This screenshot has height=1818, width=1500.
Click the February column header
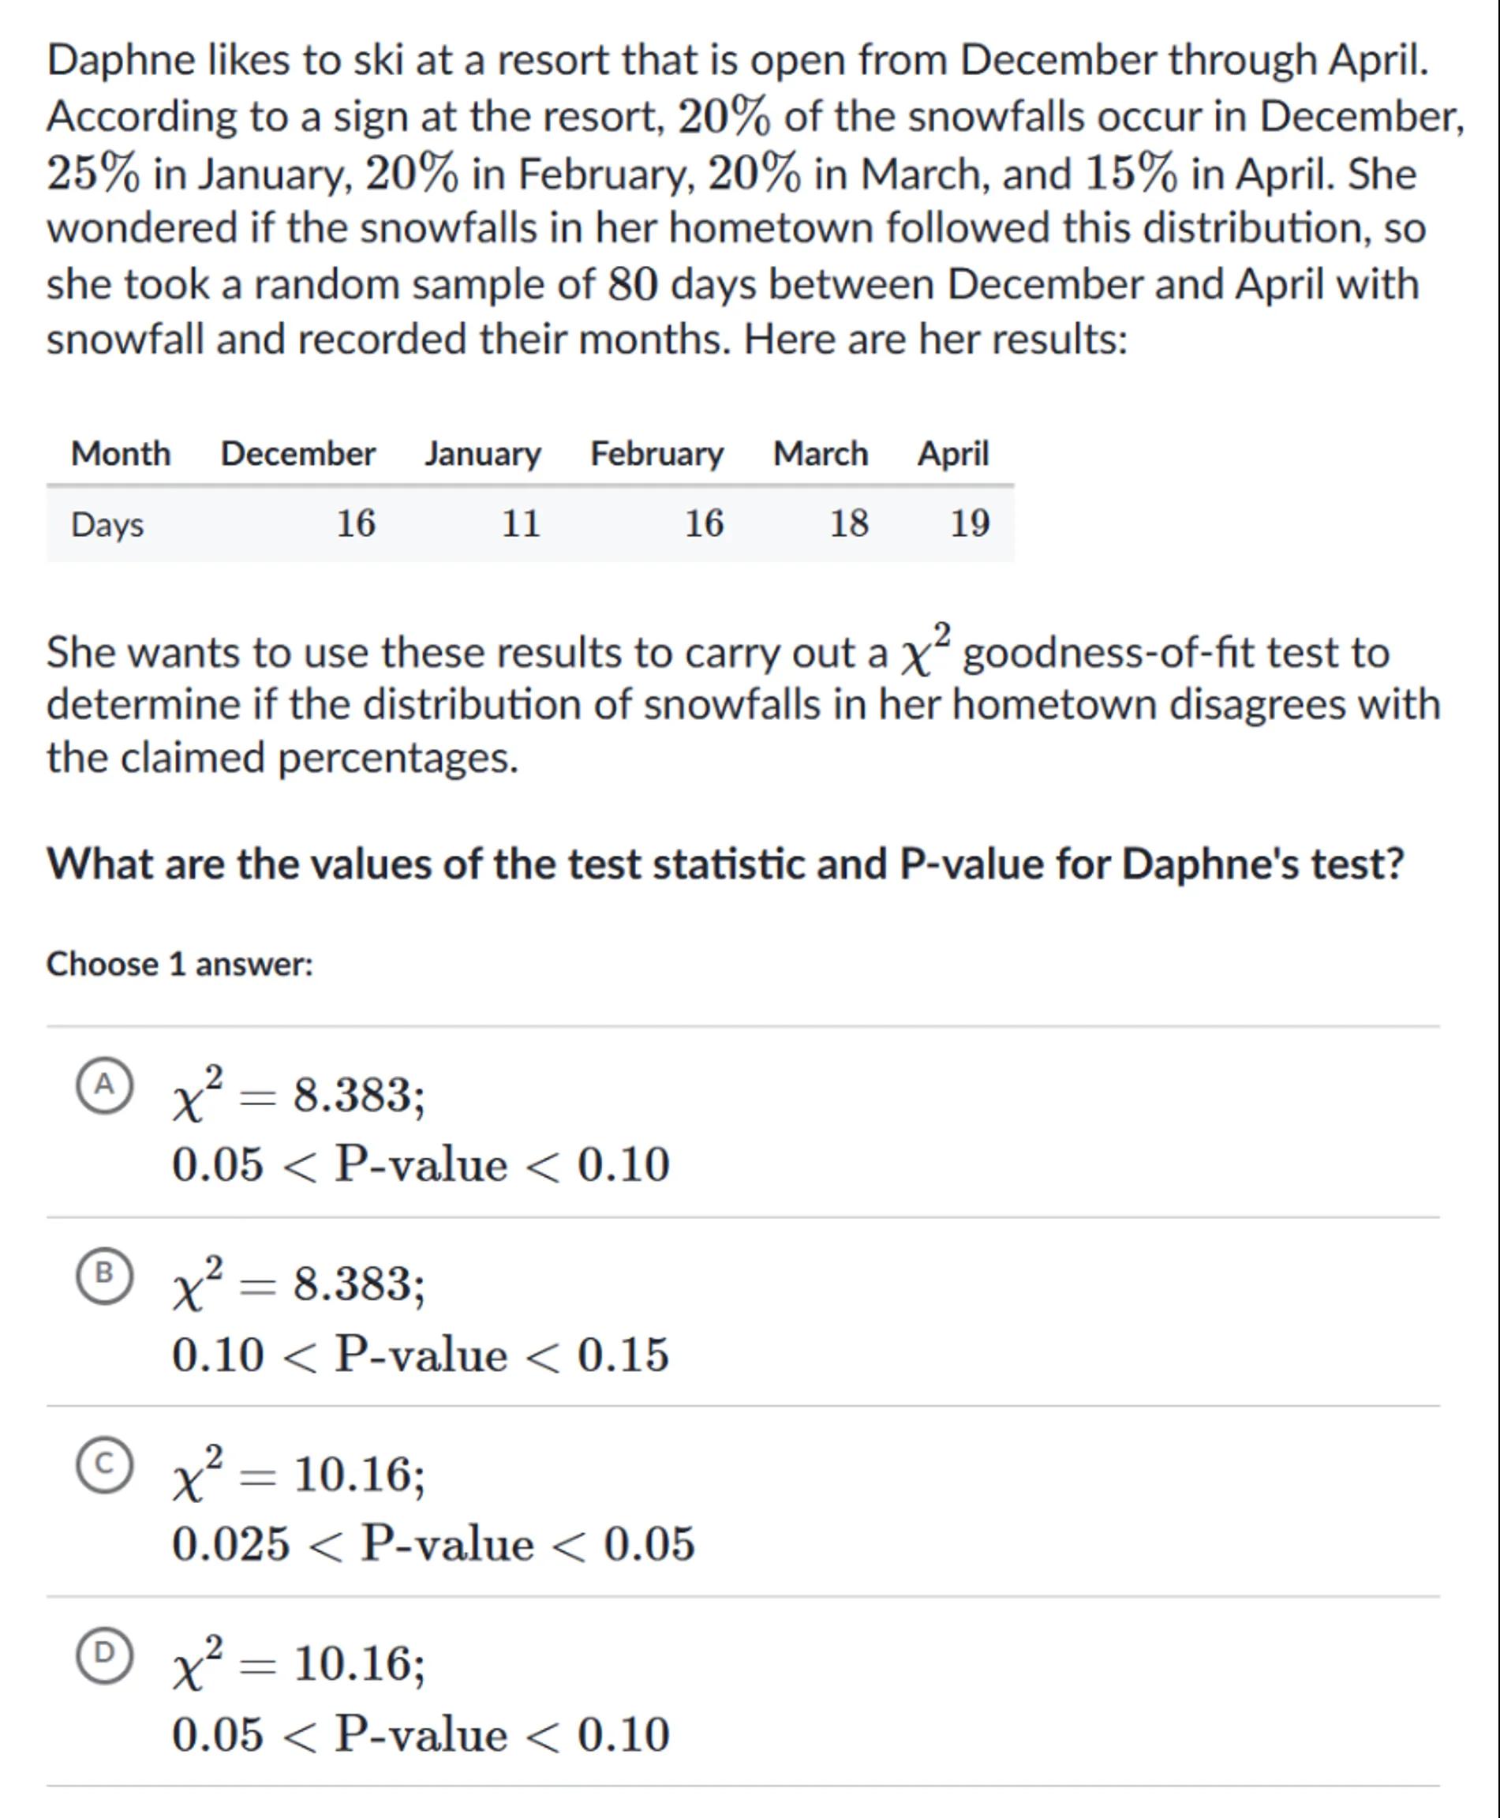[x=656, y=454]
